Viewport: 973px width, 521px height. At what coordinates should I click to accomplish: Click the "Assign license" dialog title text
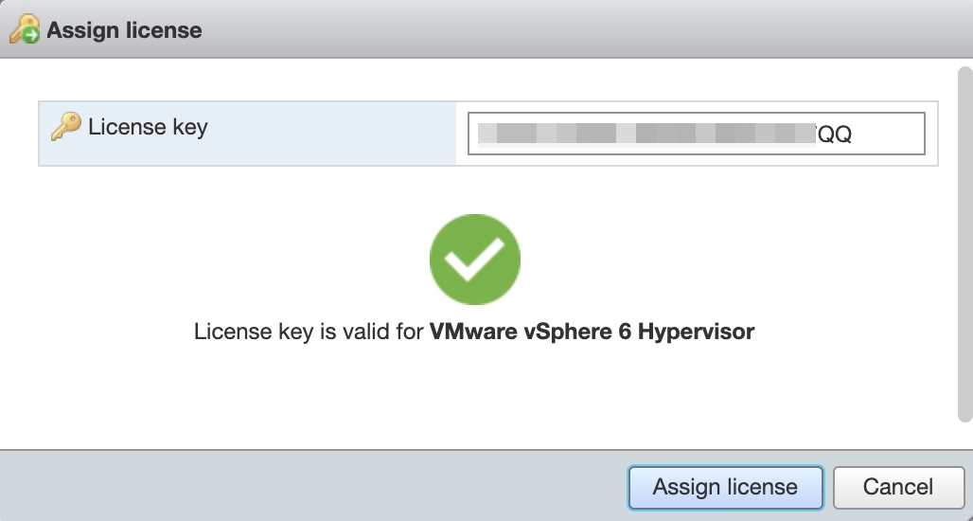point(124,29)
